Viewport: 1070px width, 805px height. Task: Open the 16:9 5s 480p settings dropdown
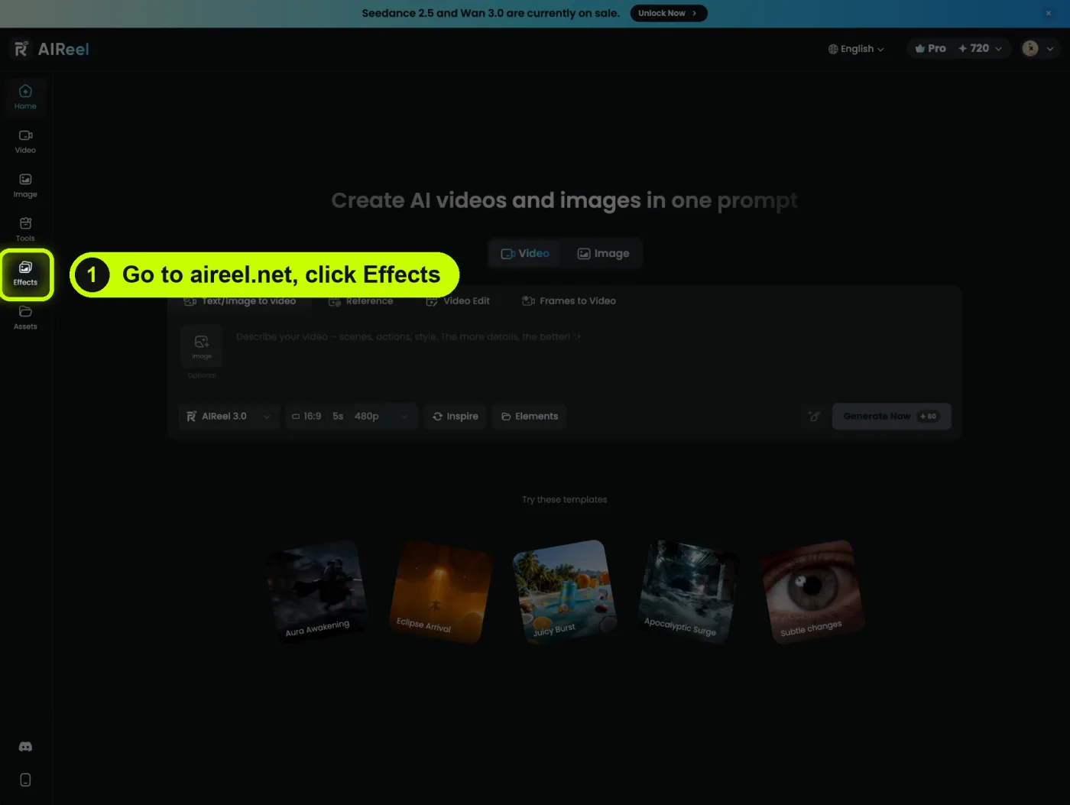(x=352, y=416)
